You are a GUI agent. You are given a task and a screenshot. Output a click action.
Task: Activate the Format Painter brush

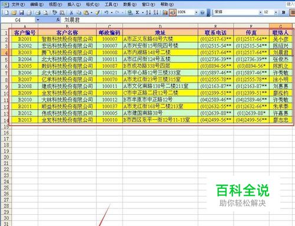(x=97, y=12)
